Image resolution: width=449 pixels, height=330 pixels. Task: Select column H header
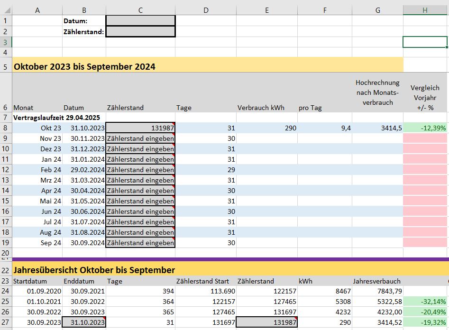coord(425,10)
